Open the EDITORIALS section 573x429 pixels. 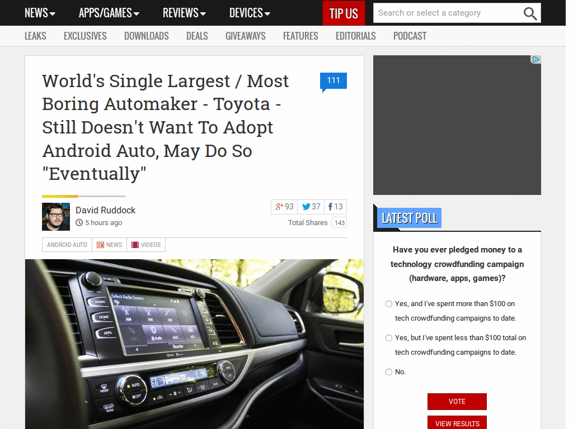click(355, 36)
